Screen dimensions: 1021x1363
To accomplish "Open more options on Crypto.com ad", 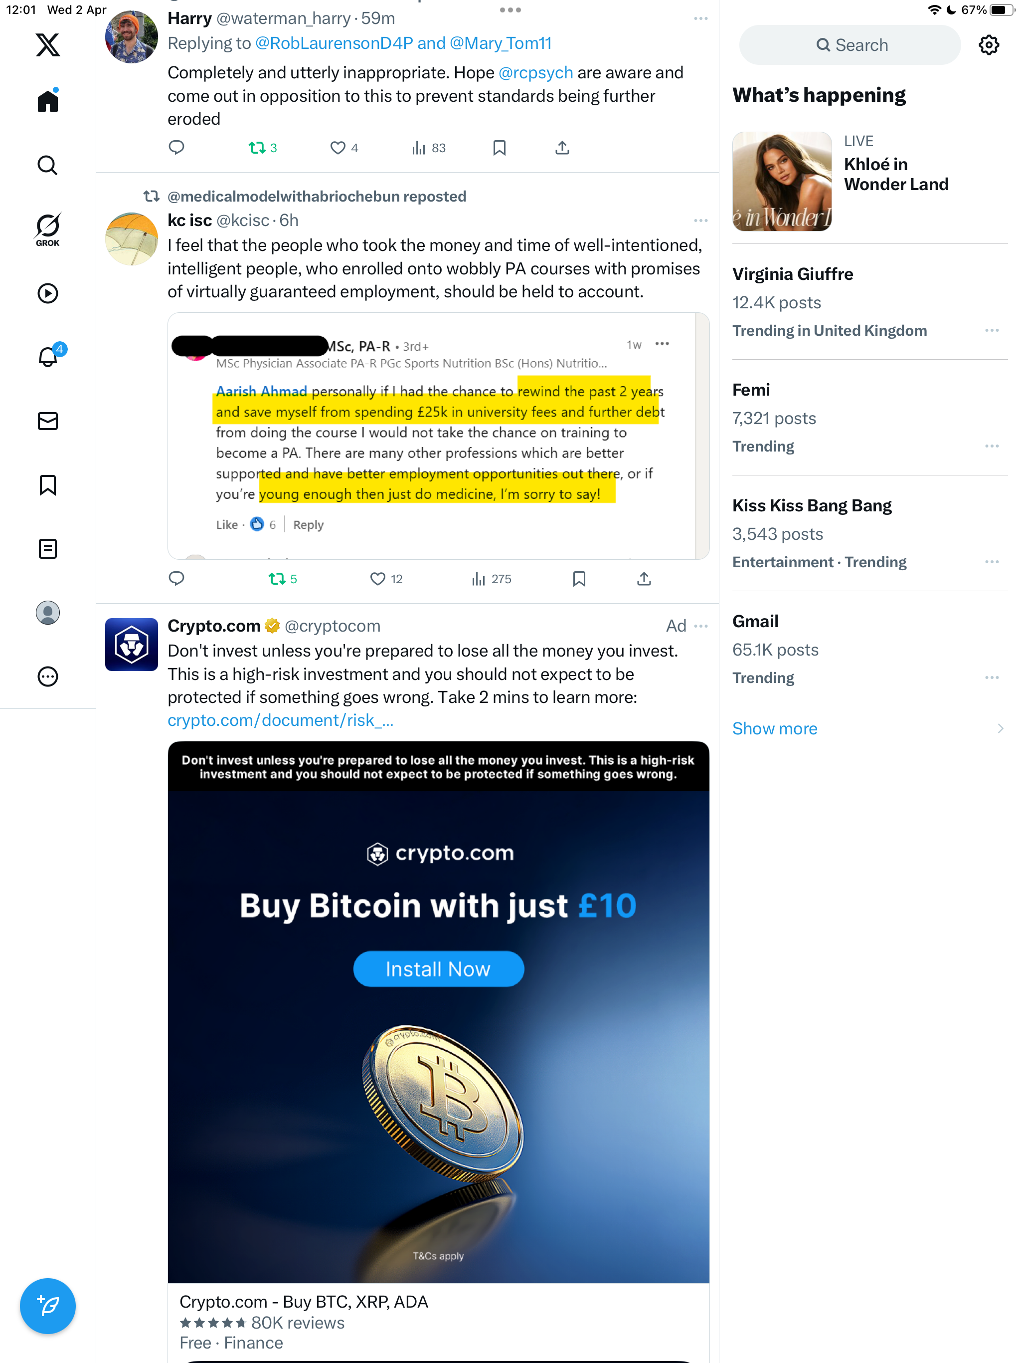I will click(701, 626).
